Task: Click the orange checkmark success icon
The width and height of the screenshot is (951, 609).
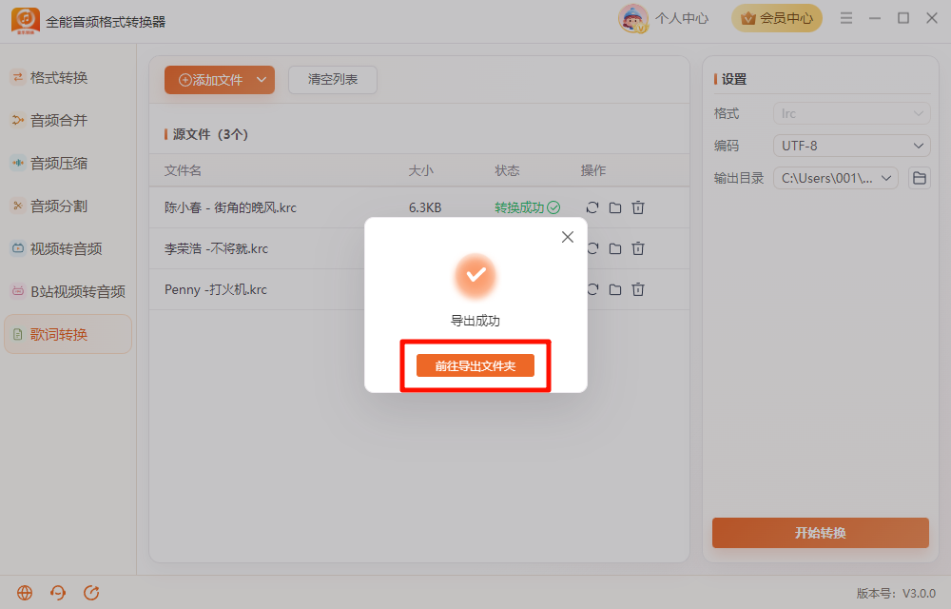Action: (x=475, y=275)
